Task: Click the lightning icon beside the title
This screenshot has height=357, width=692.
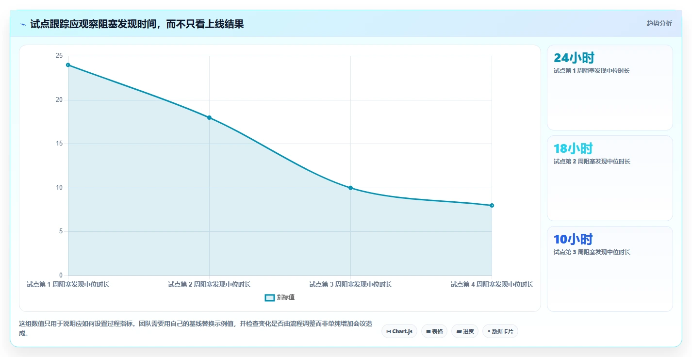Action: point(23,24)
